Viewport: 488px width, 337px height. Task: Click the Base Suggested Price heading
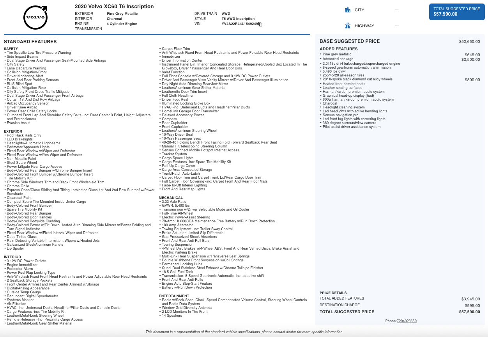tap(349, 41)
